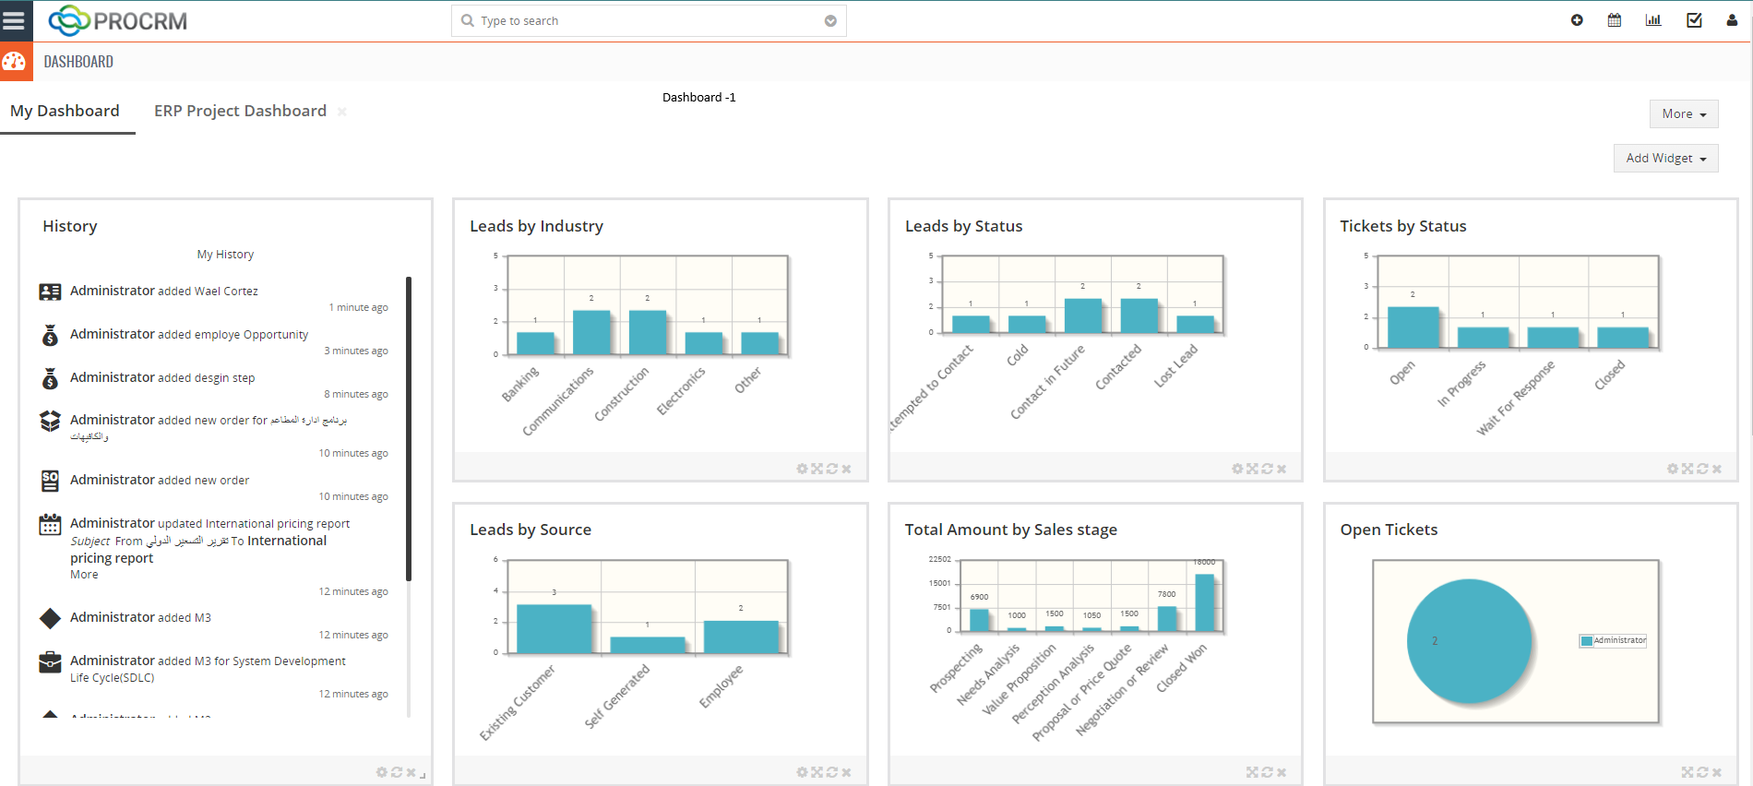The width and height of the screenshot is (1753, 786).
Task: Open the tasks checkmark icon in top bar
Action: coord(1694,20)
